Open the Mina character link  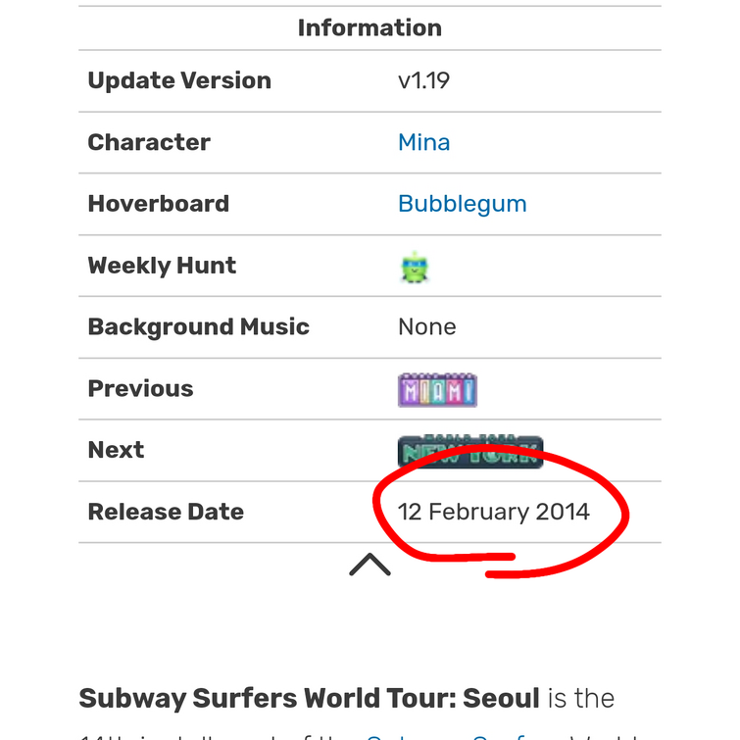[423, 142]
